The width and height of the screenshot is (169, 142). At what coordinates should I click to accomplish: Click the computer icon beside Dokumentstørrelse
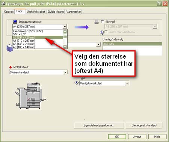pos(15,22)
